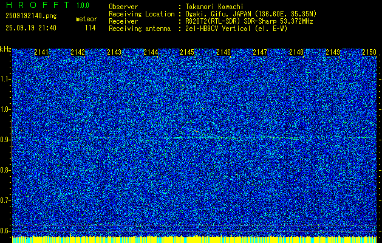
Task: Click time marker 2150
Action: (x=369, y=52)
